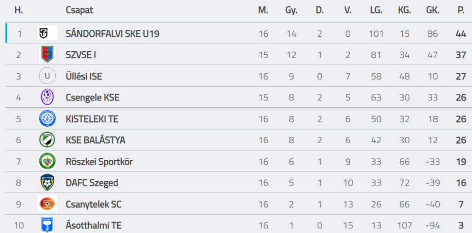Click the Röszkei Sportkör team emblem
This screenshot has height=233, width=472.
pos(47,162)
